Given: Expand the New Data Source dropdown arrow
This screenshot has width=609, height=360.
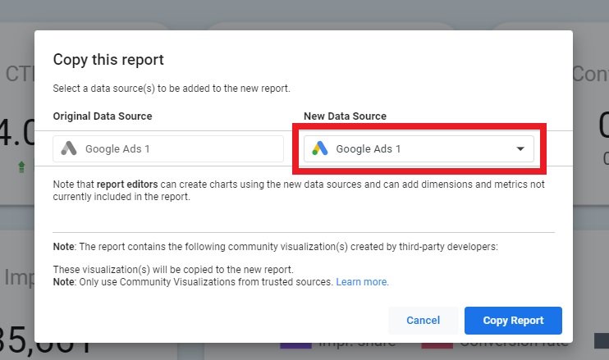Looking at the screenshot, I should (520, 149).
